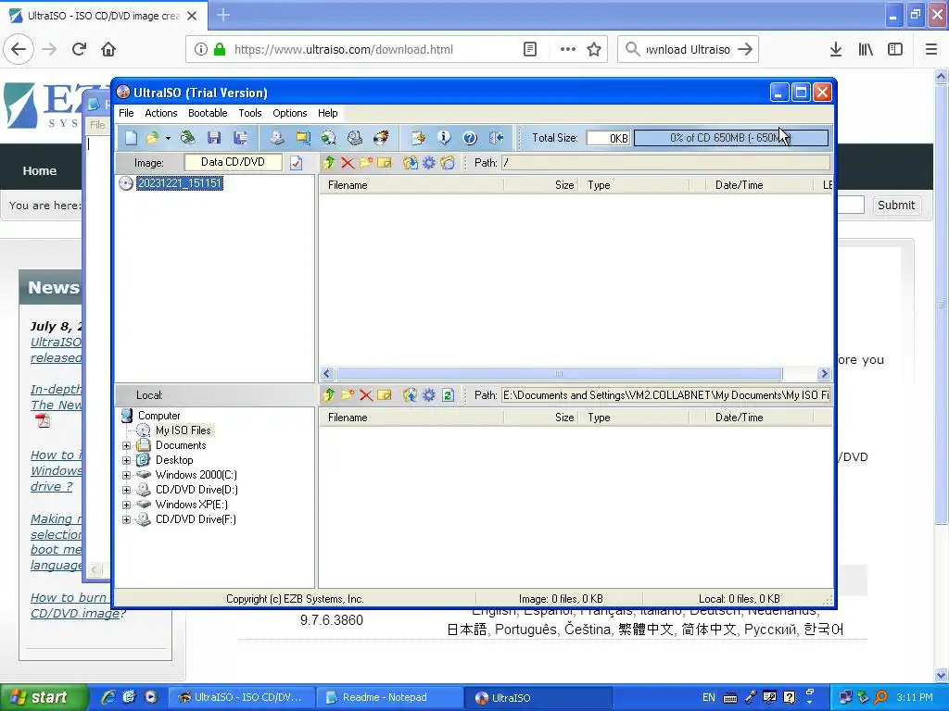This screenshot has height=711, width=949.
Task: Expand the Windows XP(E:) drive node
Action: 126,505
